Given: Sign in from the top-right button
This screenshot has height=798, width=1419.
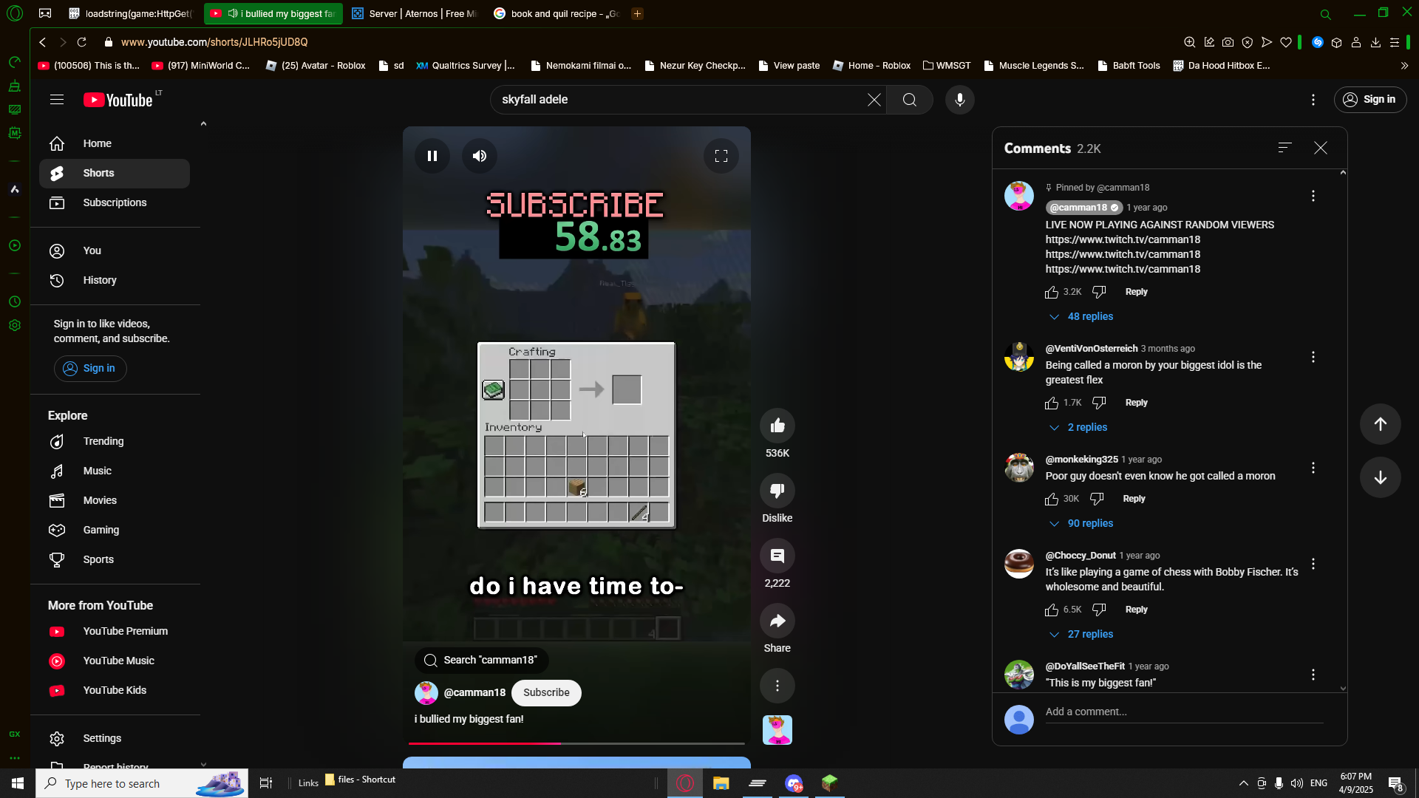Looking at the screenshot, I should click(1370, 100).
